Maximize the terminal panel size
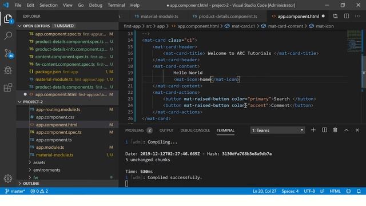Viewport: 366px width, 206px height. tap(347, 130)
